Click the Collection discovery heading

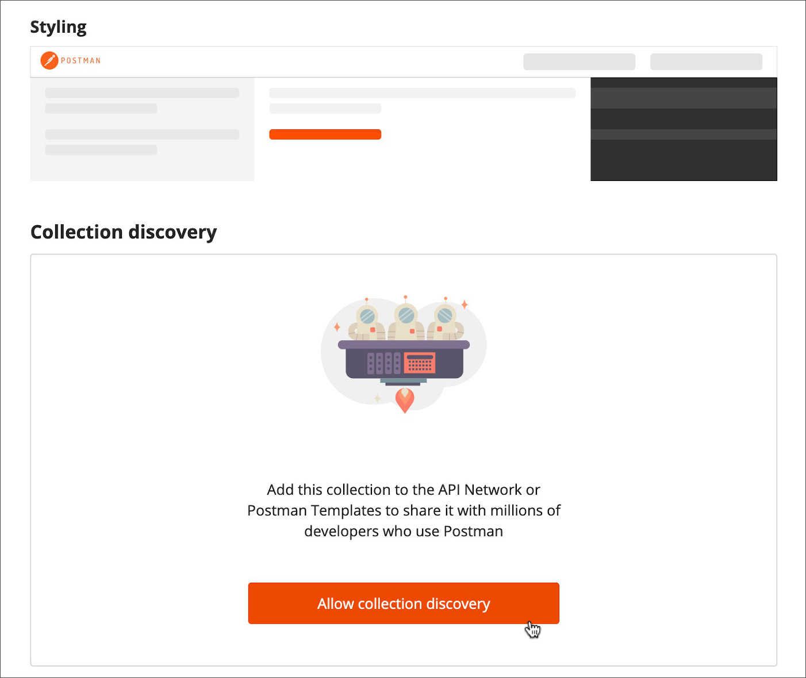pyautogui.click(x=124, y=232)
